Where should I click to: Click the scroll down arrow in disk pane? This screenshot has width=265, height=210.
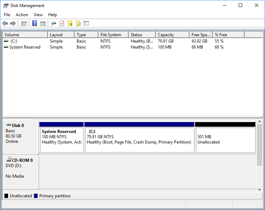[260, 190]
